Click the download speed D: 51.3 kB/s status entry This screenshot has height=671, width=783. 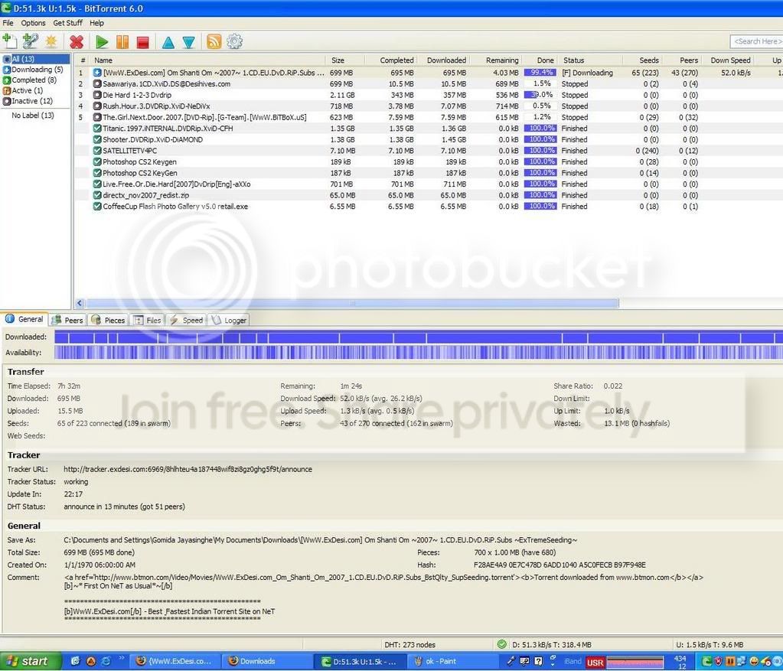click(x=552, y=645)
